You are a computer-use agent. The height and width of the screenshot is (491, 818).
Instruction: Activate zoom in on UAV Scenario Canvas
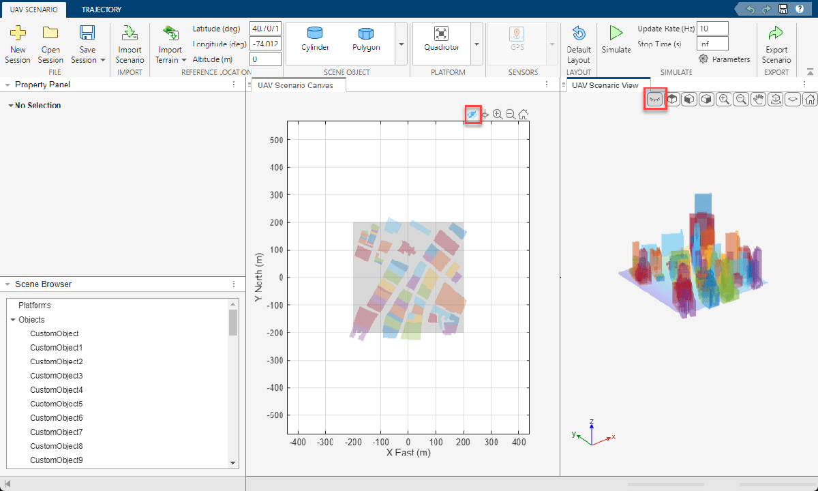[498, 114]
